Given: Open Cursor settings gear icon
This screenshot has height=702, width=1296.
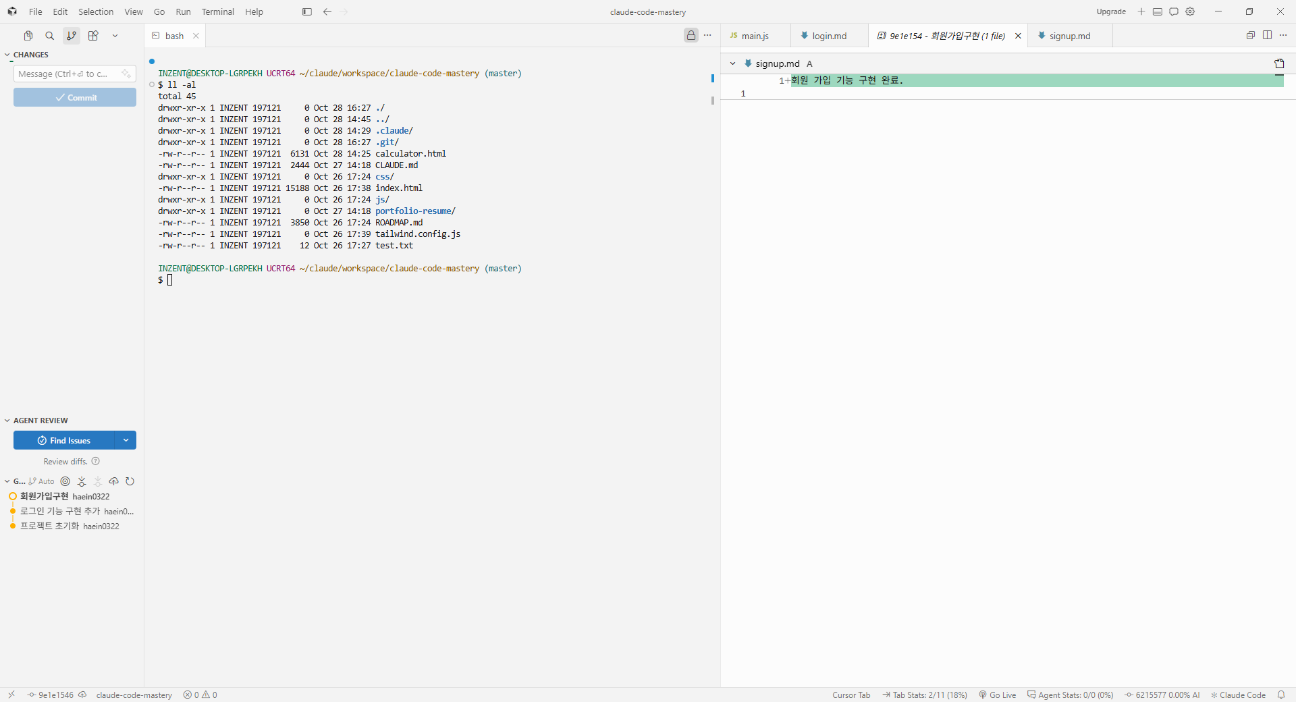Looking at the screenshot, I should (1190, 11).
